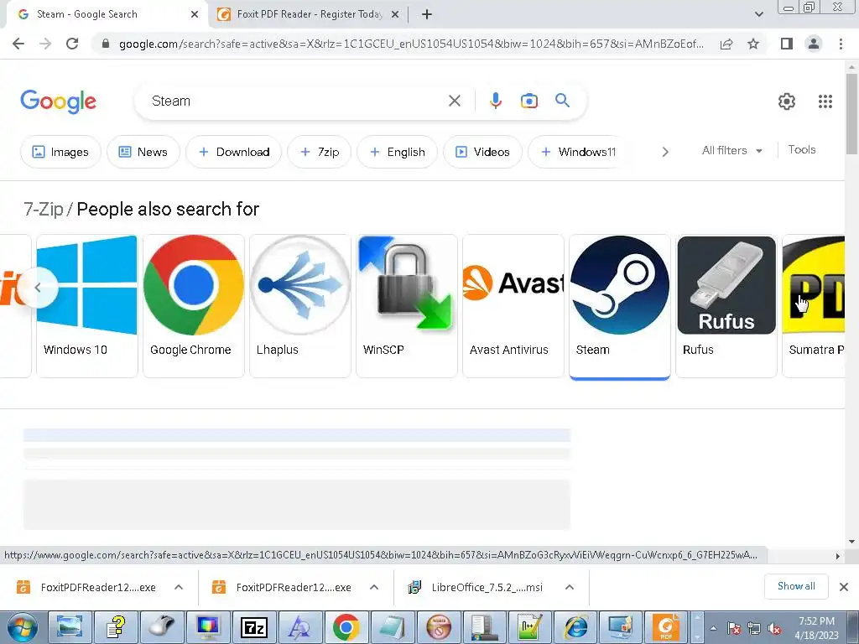859x644 pixels.
Task: Click the muted volume tray icon
Action: click(774, 629)
